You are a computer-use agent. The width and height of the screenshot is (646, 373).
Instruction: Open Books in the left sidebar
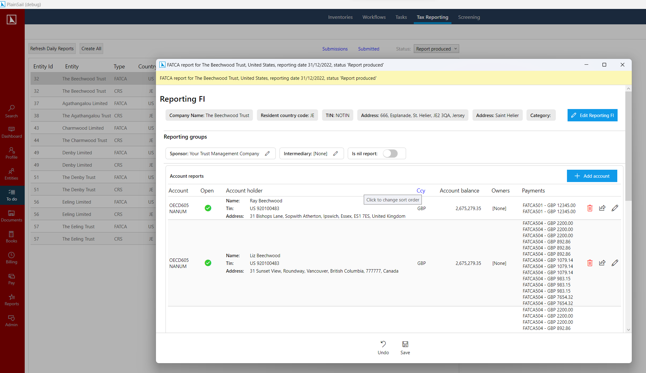(11, 237)
